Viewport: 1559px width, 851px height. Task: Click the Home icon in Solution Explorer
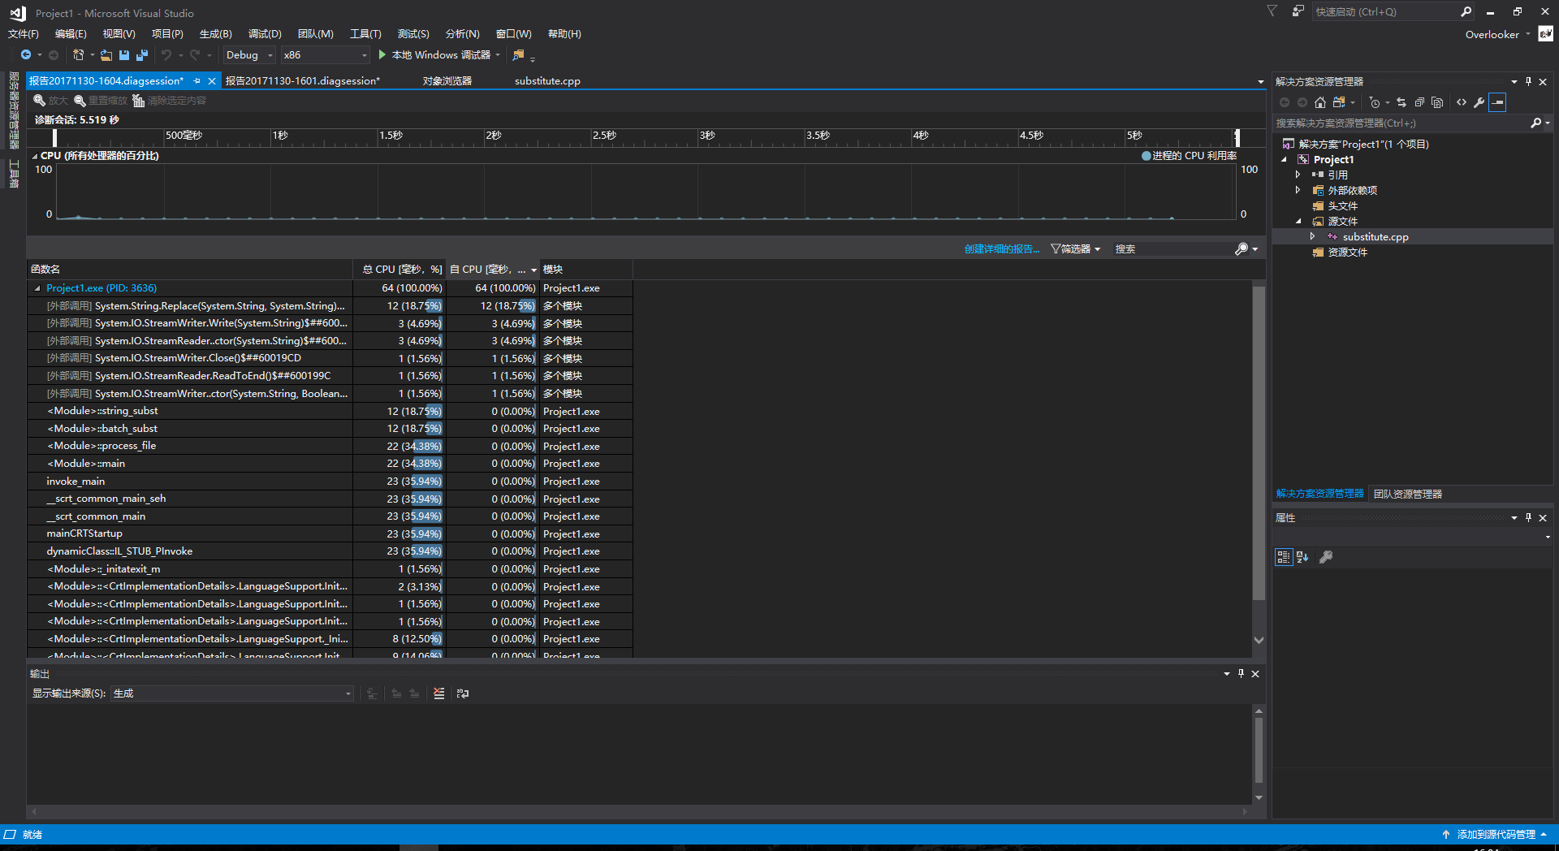1320,102
